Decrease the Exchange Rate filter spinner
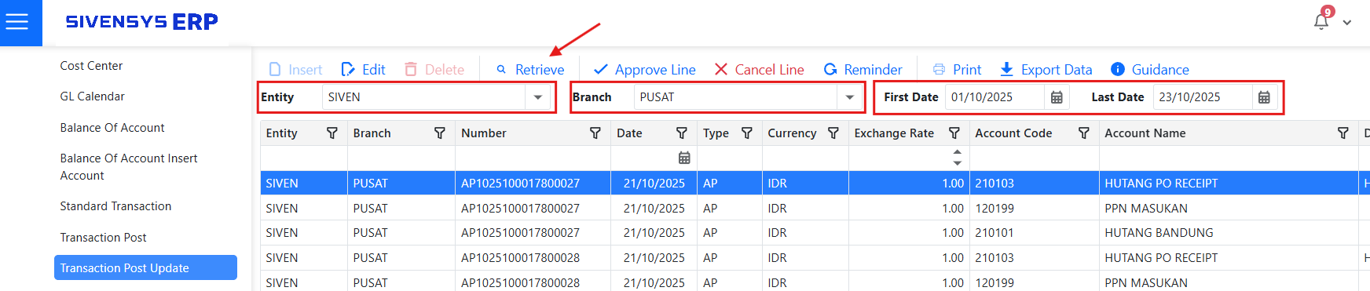This screenshot has width=1370, height=291. [957, 163]
